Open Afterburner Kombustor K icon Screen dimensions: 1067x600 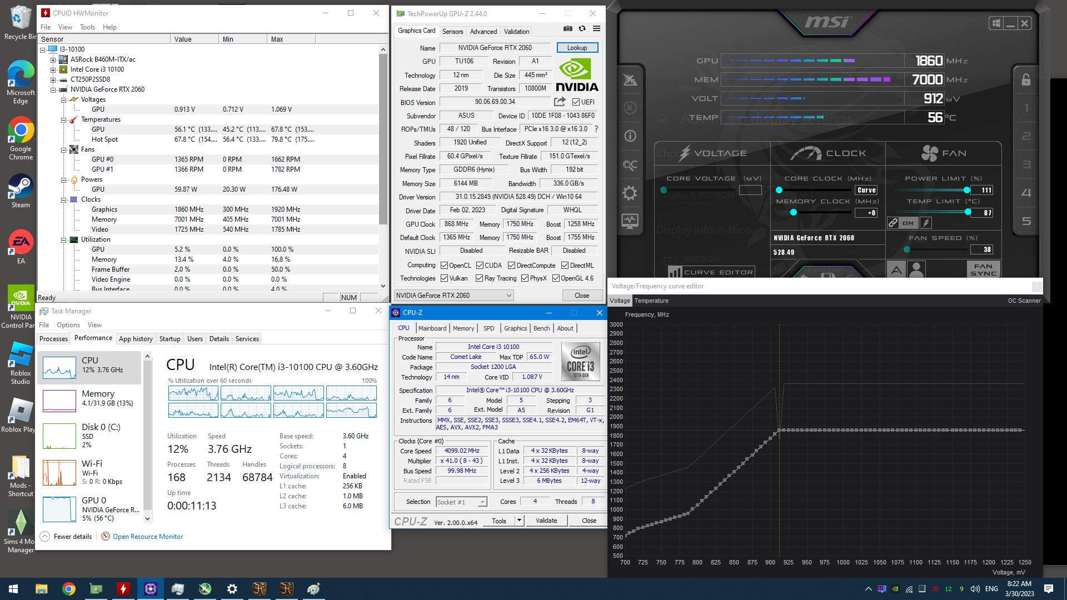click(630, 108)
